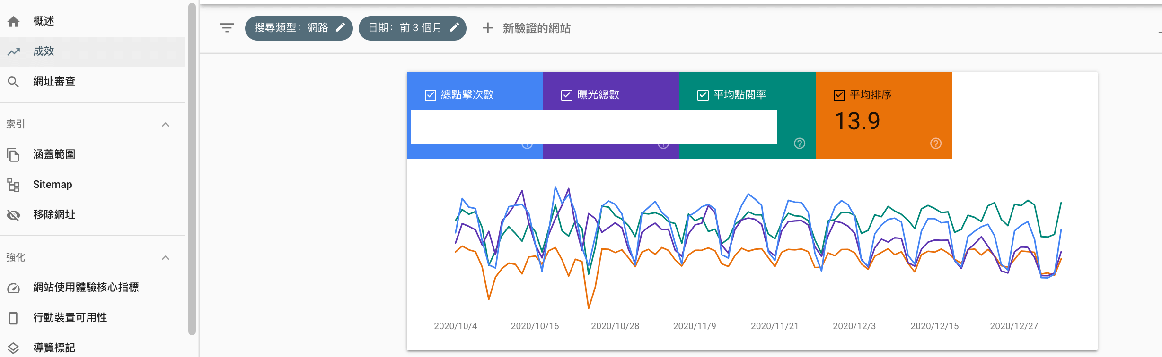1162x357 pixels.
Task: Open the Sitemap page
Action: tap(92, 185)
